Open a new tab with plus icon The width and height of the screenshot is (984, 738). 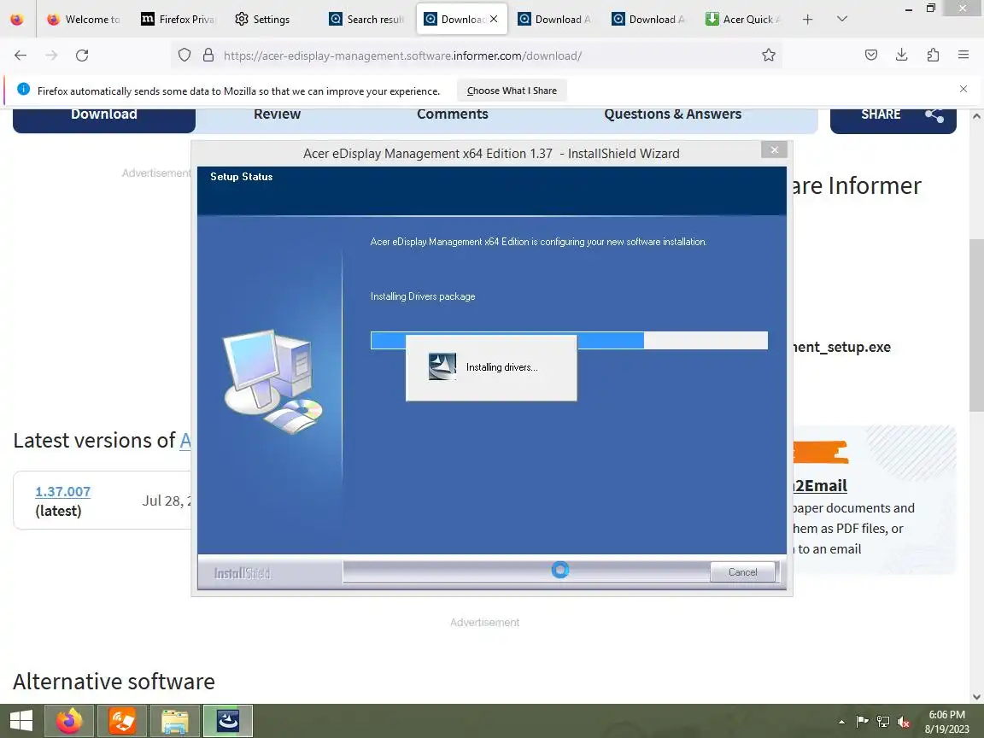(x=808, y=20)
